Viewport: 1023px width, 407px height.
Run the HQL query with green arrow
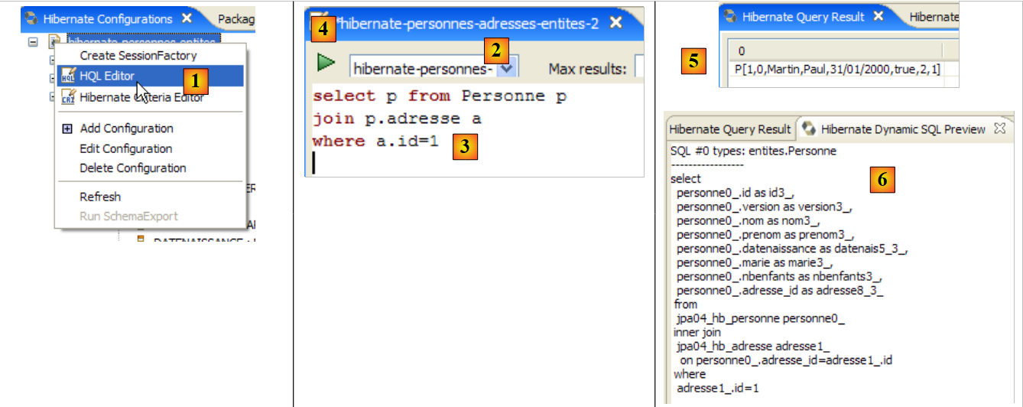326,62
